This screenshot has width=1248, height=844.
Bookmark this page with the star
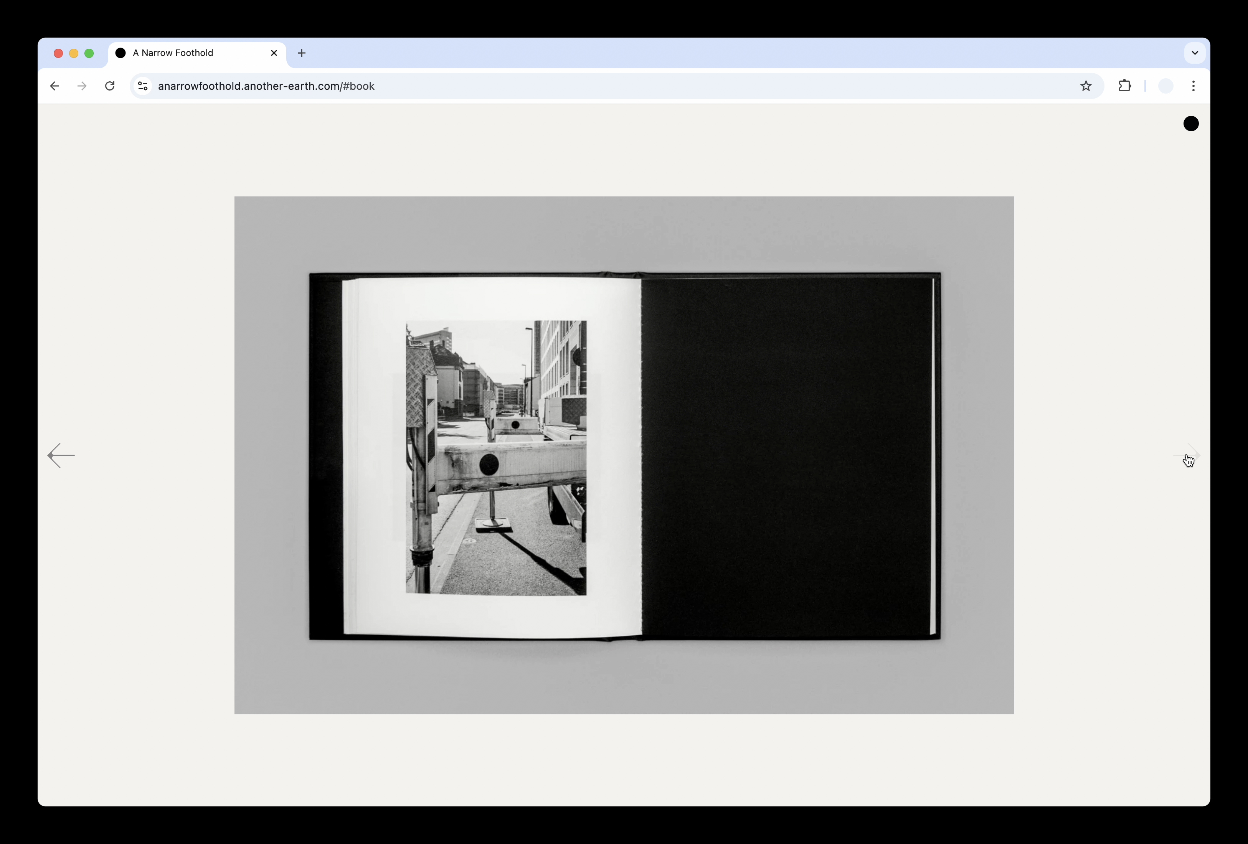pos(1086,86)
